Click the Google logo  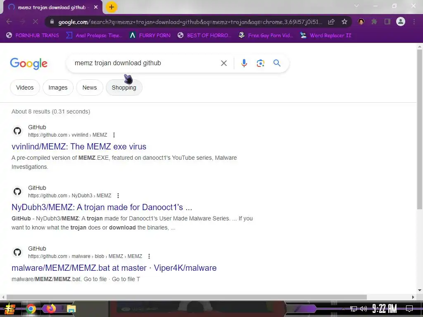(x=29, y=64)
